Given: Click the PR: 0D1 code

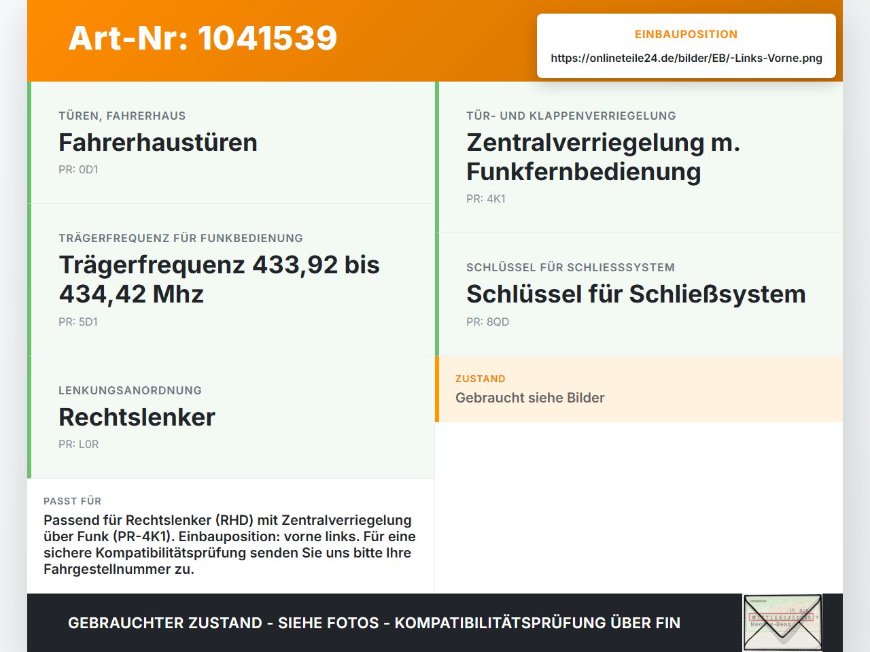Looking at the screenshot, I should point(78,169).
